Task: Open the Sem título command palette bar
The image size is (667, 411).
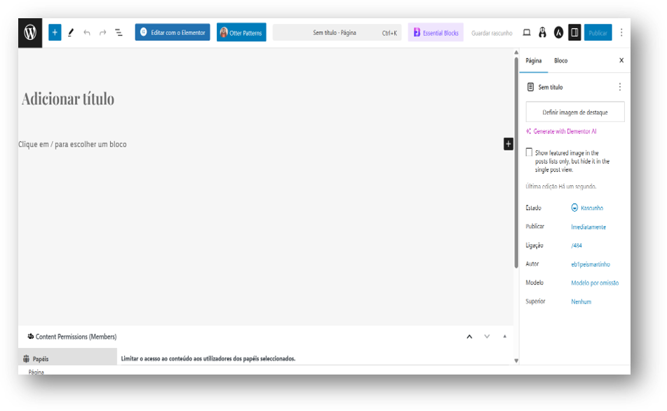Action: 337,32
